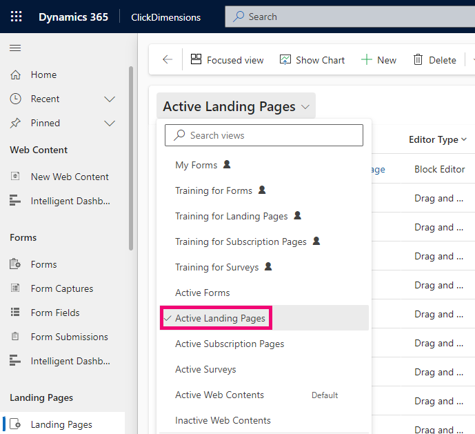Screen dimensions: 475x434
Task: Click the Forms icon in sidebar
Action: point(15,264)
